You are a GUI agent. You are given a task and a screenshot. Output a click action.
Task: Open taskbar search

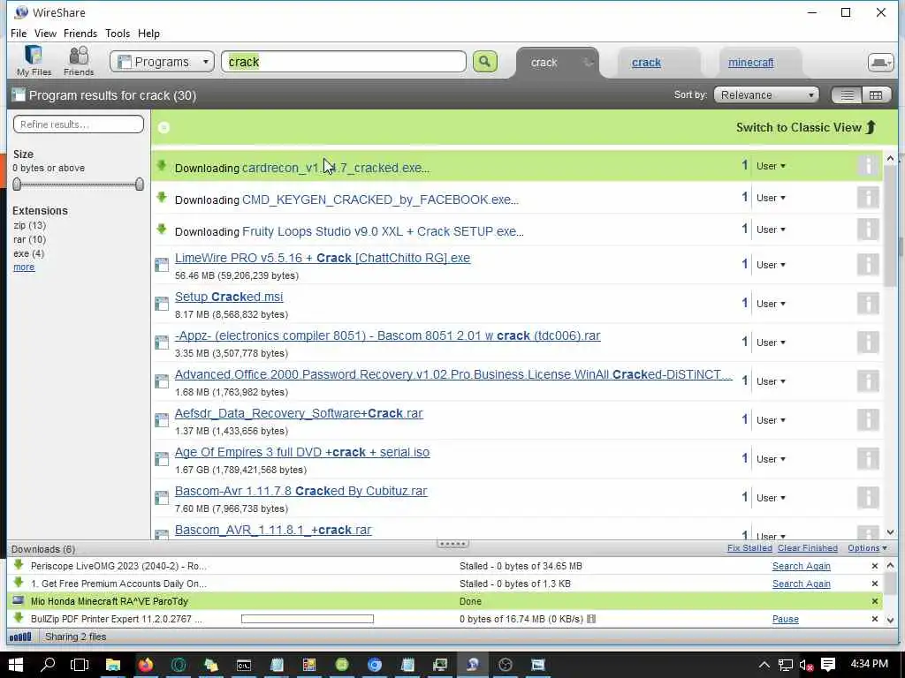click(x=48, y=665)
